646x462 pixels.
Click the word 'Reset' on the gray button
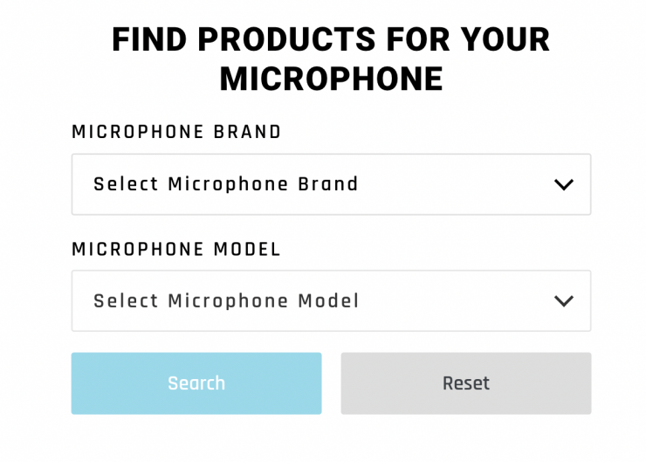(x=465, y=383)
